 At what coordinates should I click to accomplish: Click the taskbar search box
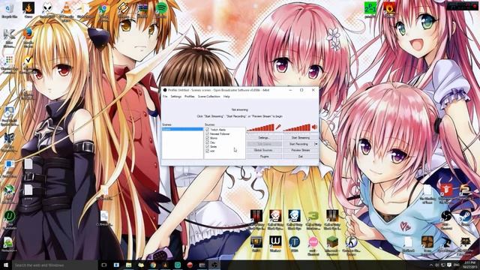[55, 265]
